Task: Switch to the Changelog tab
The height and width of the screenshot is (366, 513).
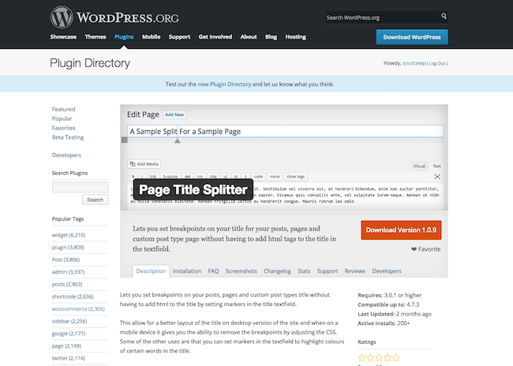Action: coord(278,271)
